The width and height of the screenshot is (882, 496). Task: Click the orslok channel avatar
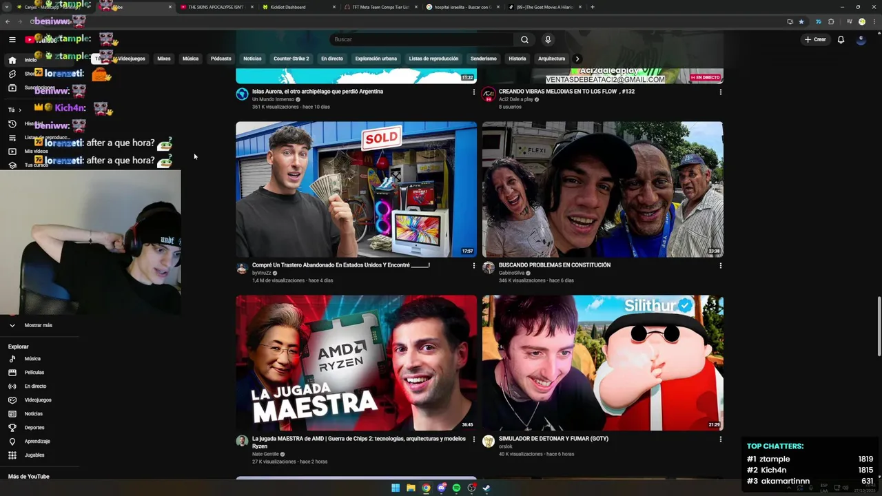pyautogui.click(x=489, y=442)
